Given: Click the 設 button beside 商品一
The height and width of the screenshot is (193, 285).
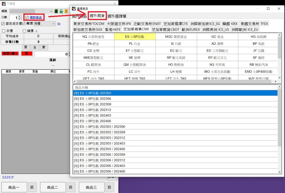Looking at the screenshot, I should coord(32,187).
